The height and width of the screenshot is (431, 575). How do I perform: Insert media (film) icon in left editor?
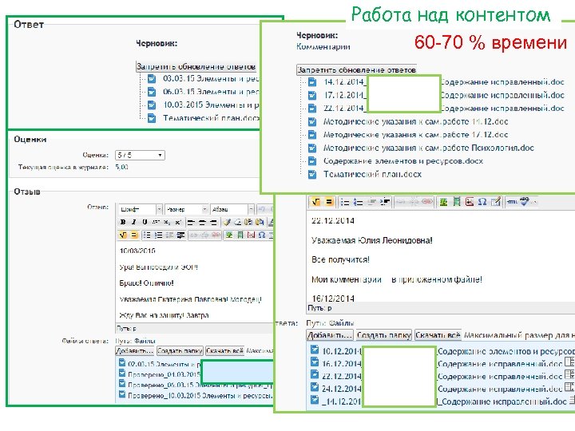click(x=240, y=235)
